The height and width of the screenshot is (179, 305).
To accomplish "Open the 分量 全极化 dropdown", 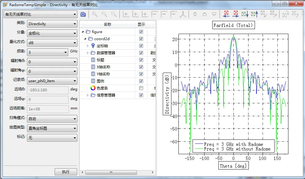I will click(x=52, y=33).
